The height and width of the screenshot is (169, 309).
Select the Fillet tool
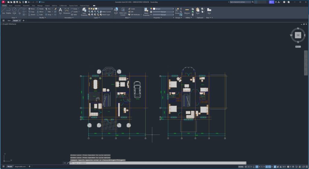[x=48, y=12]
